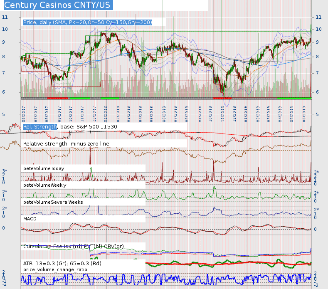Click the 11/2017 date axis label
Screen dimensions: 328x289
[82, 114]
